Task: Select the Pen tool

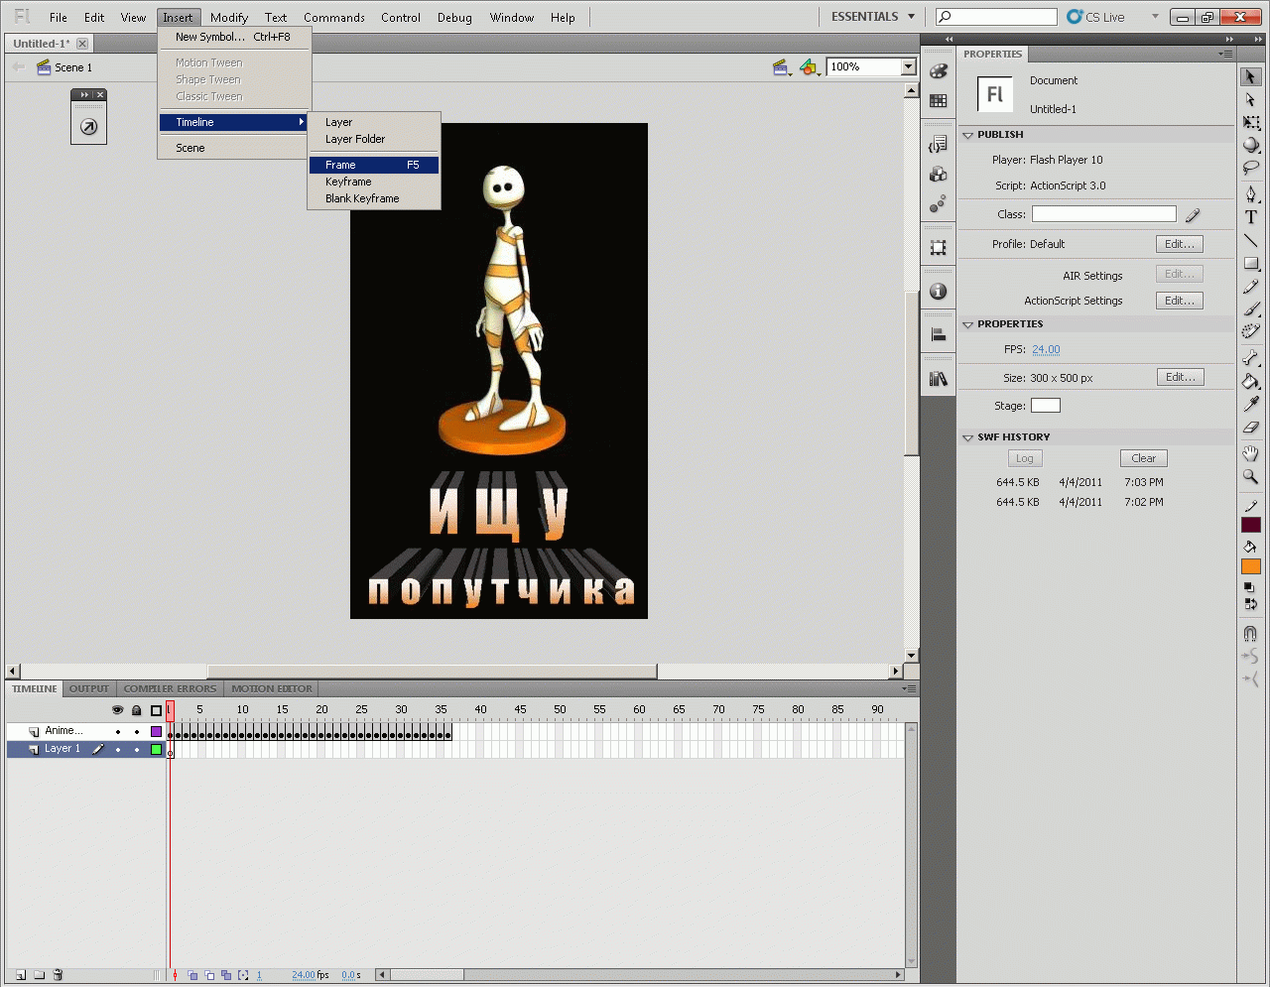Action: (x=1250, y=194)
